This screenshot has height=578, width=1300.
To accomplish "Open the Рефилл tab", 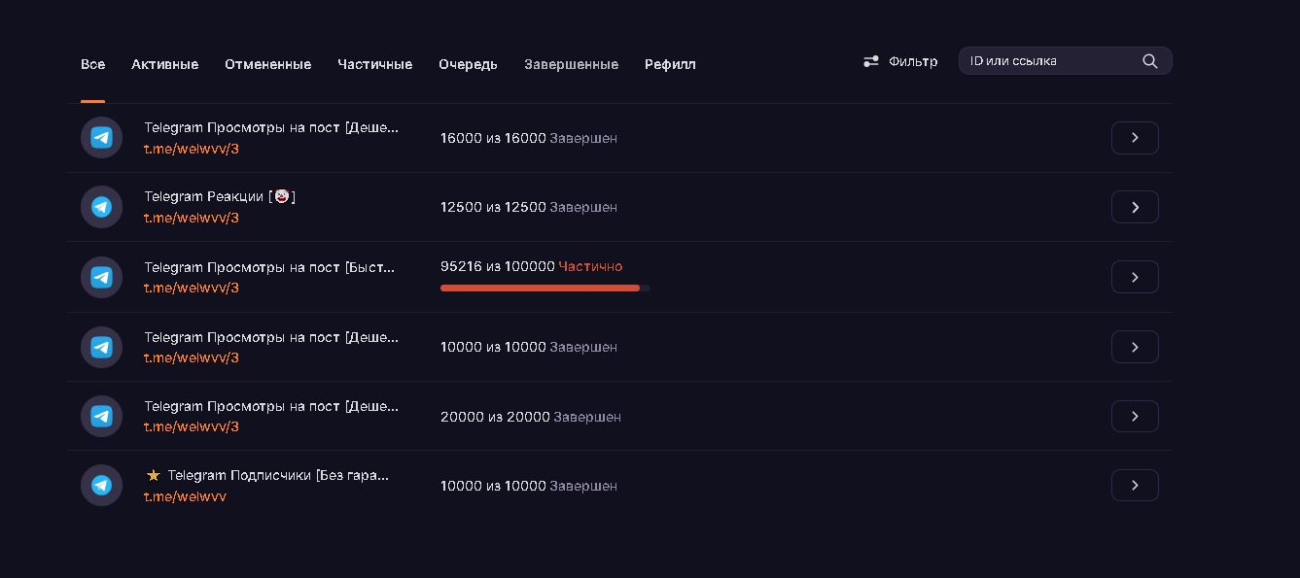I will tap(670, 64).
